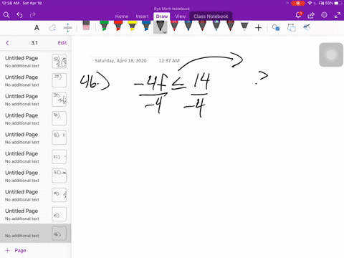344x258 pixels.
Task: Tap Edit in the page list
Action: point(62,43)
